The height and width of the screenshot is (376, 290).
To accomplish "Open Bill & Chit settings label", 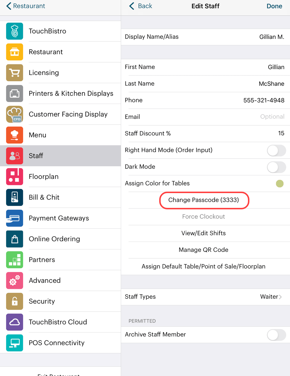I will 44,197.
